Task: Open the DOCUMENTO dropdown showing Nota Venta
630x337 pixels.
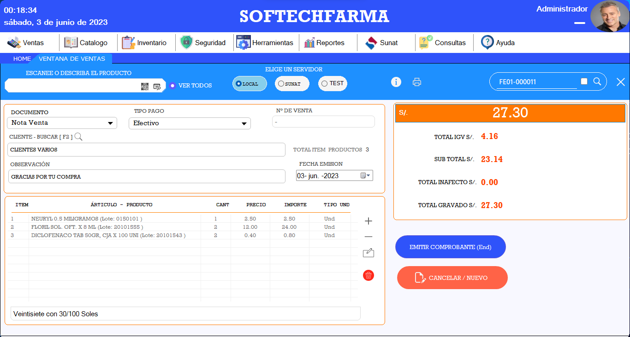Action: [x=62, y=123]
